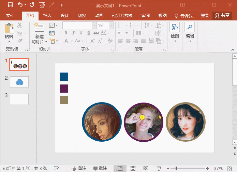Screen dimensions: 237x172
Task: Open the Insert (插入) tab
Action: [47, 16]
